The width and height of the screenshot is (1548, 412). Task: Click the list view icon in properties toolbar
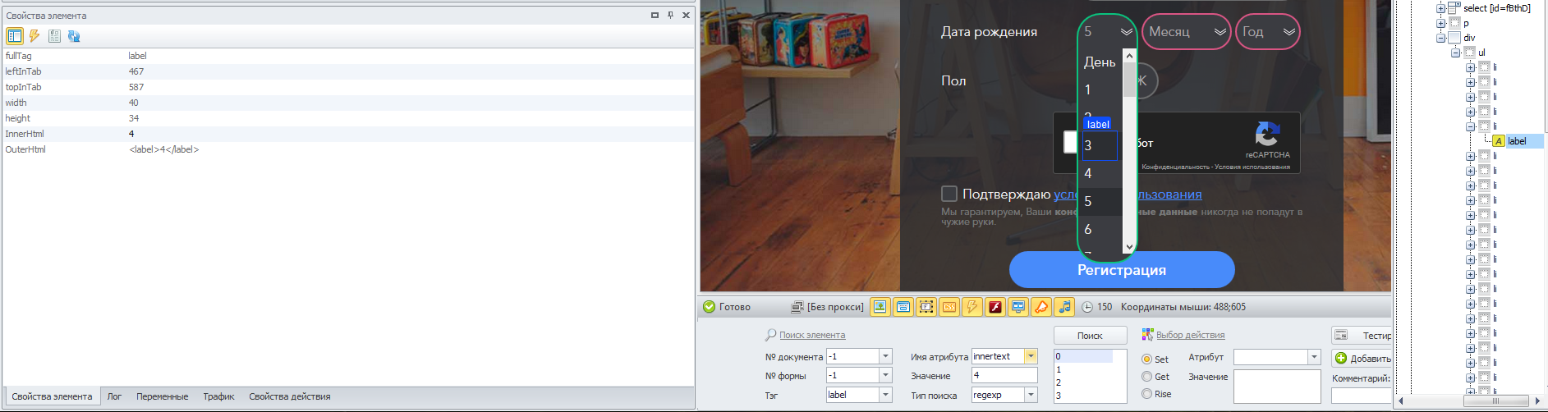pyautogui.click(x=54, y=36)
